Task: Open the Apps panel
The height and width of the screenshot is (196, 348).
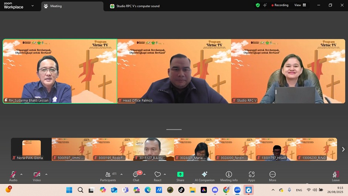Action: (251, 176)
